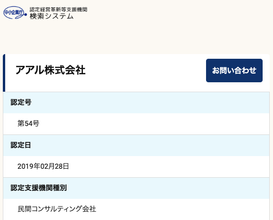Click the 第54号 certification number value
The image size is (273, 220).
(x=28, y=124)
